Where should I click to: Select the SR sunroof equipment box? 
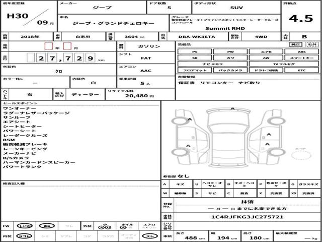195,58
